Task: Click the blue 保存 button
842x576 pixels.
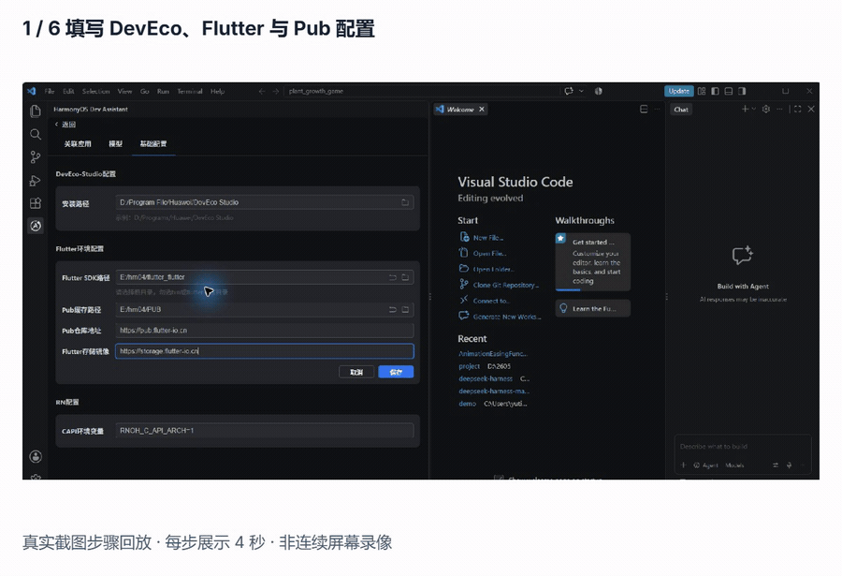Action: [396, 372]
